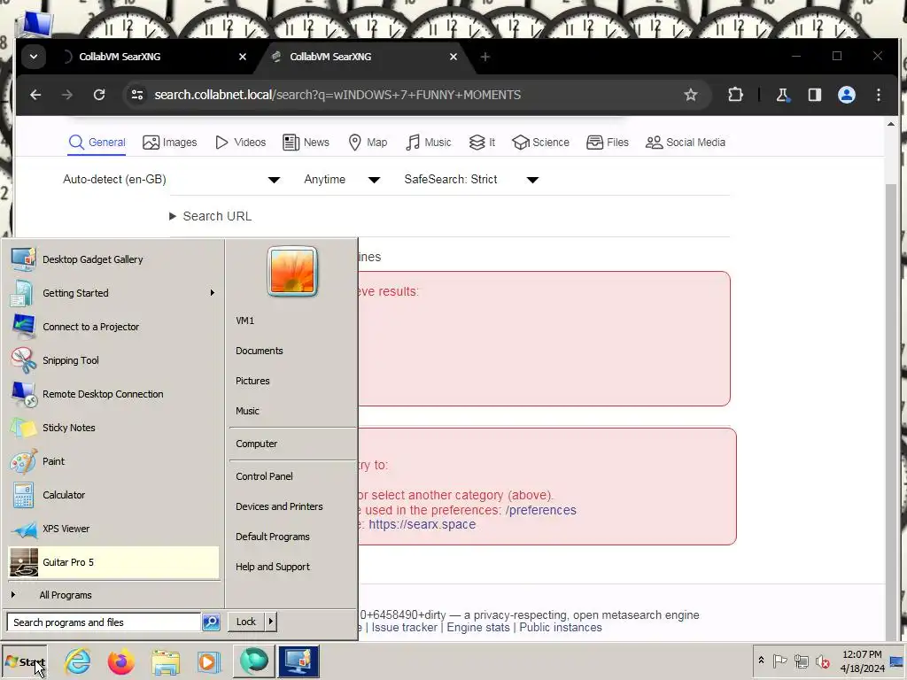907x680 pixels.
Task: Launch Remote Desktop Connection
Action: [114, 394]
